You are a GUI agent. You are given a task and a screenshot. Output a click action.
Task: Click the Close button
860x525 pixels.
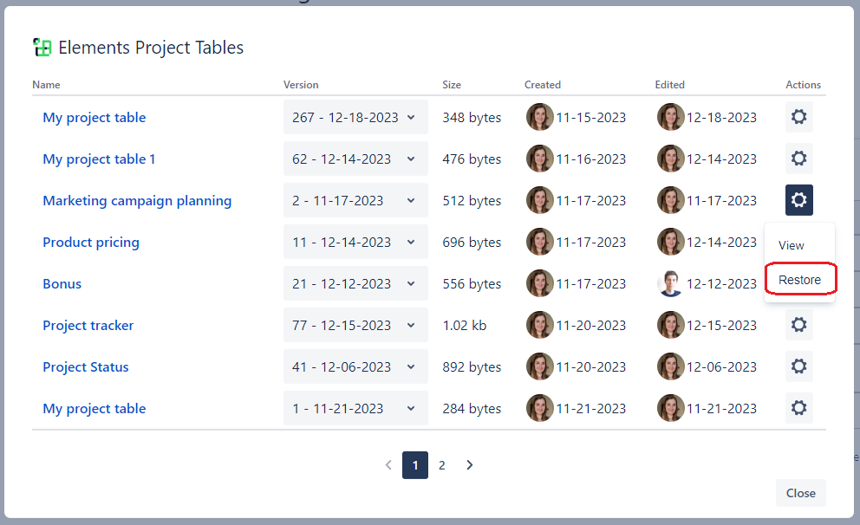(800, 493)
